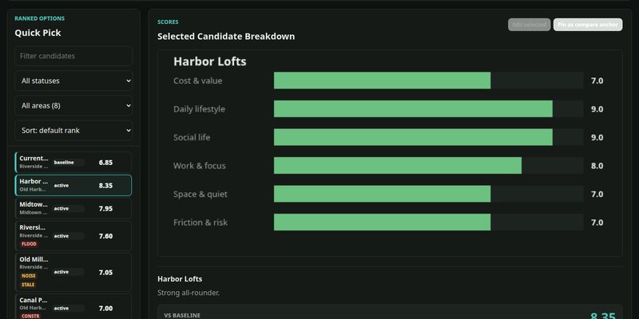The image size is (639, 319).
Task: Open the Sort: default rank dropdown
Action: coord(73,131)
